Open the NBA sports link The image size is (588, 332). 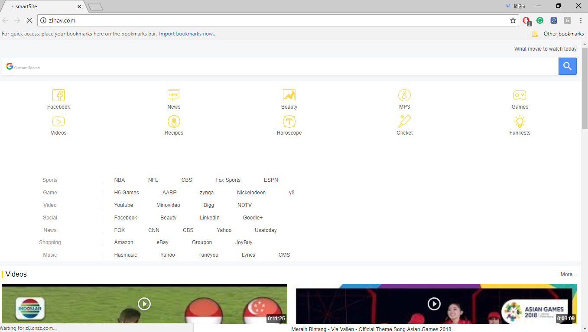coord(120,180)
